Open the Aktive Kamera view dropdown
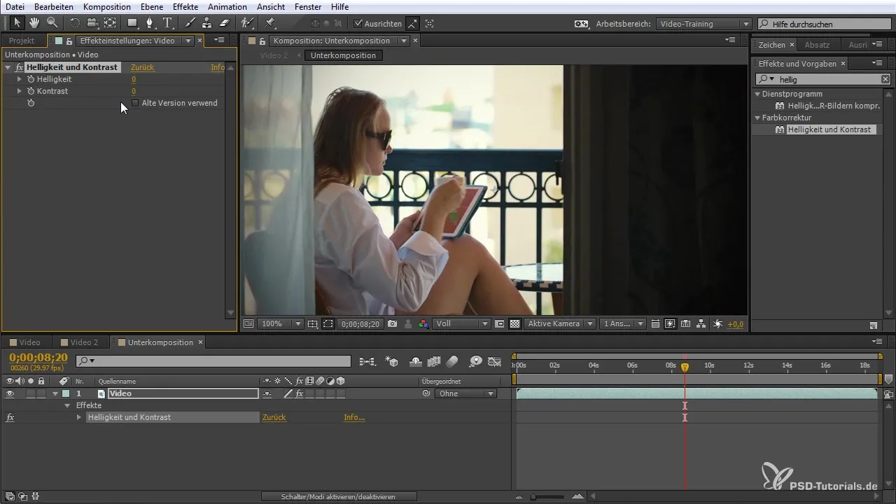 click(x=561, y=324)
